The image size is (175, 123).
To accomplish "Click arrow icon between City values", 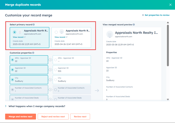I will click(x=50, y=80).
